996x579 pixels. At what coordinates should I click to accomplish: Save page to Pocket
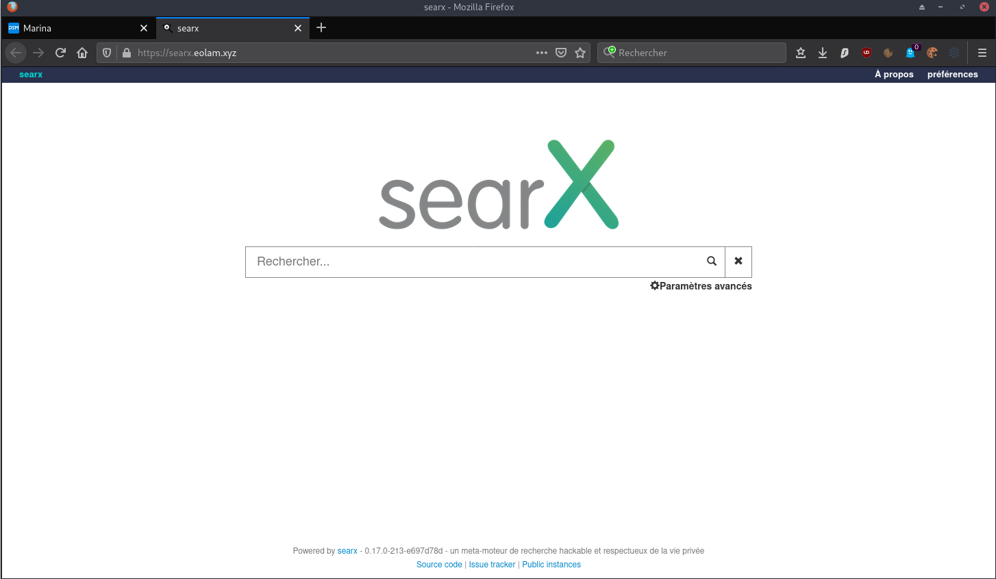pyautogui.click(x=561, y=53)
